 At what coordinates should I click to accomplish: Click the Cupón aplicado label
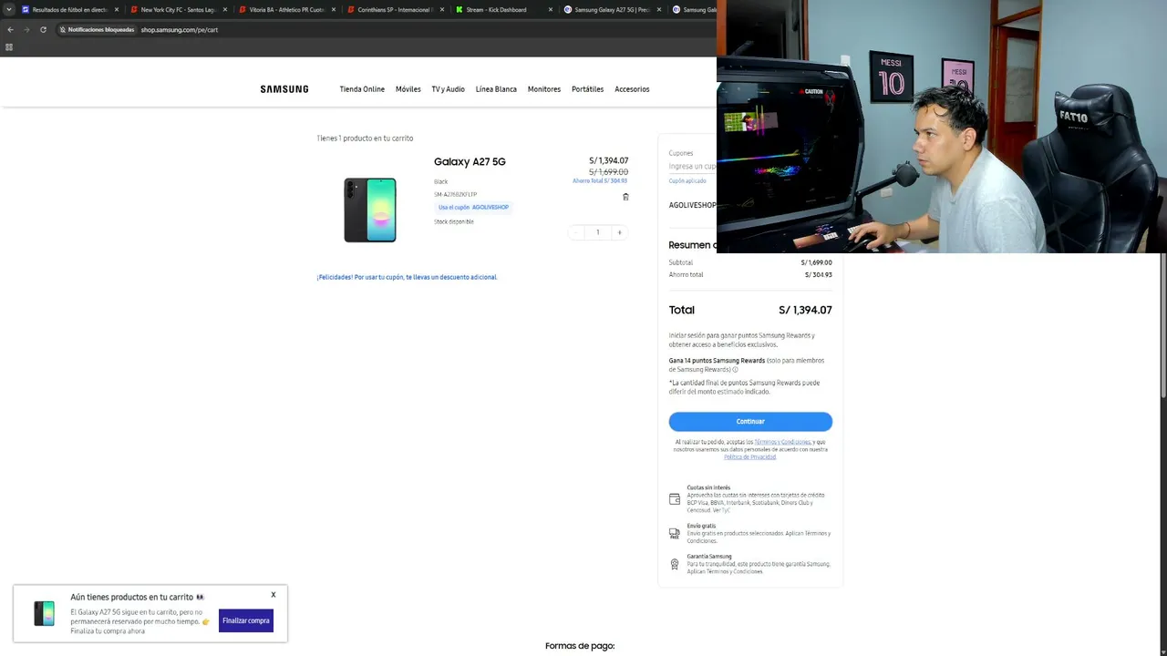(687, 181)
